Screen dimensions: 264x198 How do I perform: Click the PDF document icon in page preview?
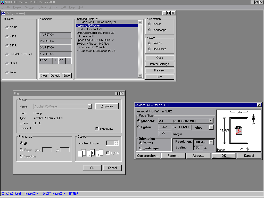(x=238, y=130)
